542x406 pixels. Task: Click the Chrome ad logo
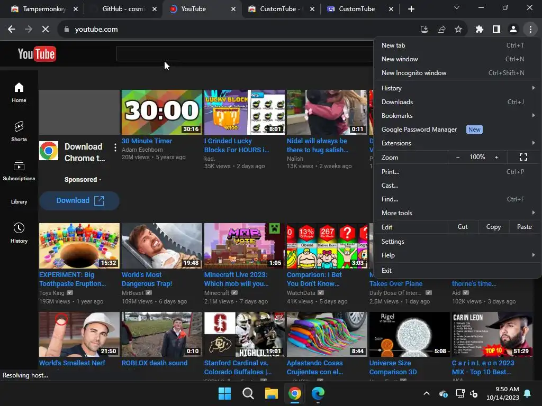pos(48,151)
